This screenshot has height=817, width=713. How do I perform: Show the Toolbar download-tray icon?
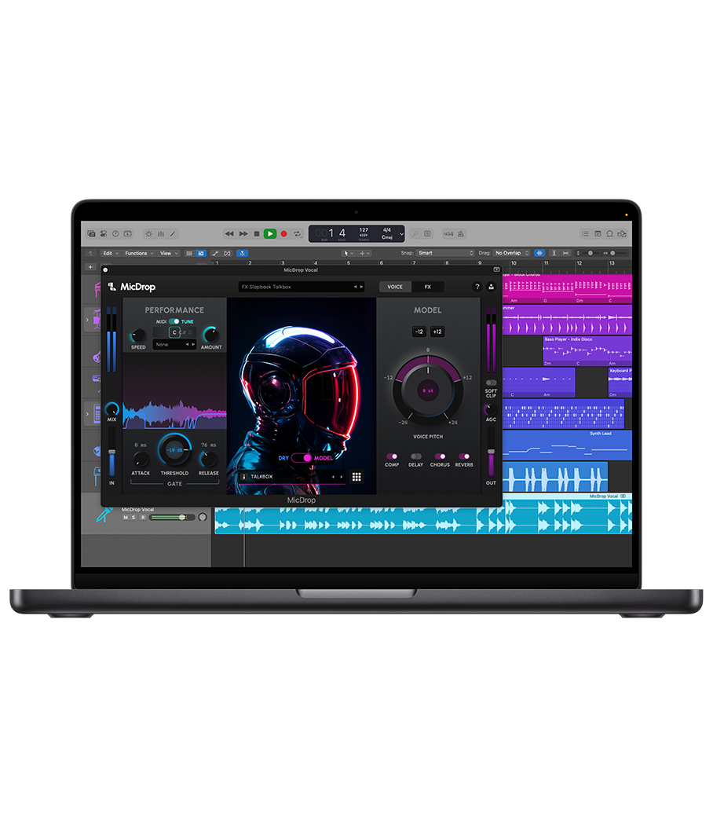127,234
